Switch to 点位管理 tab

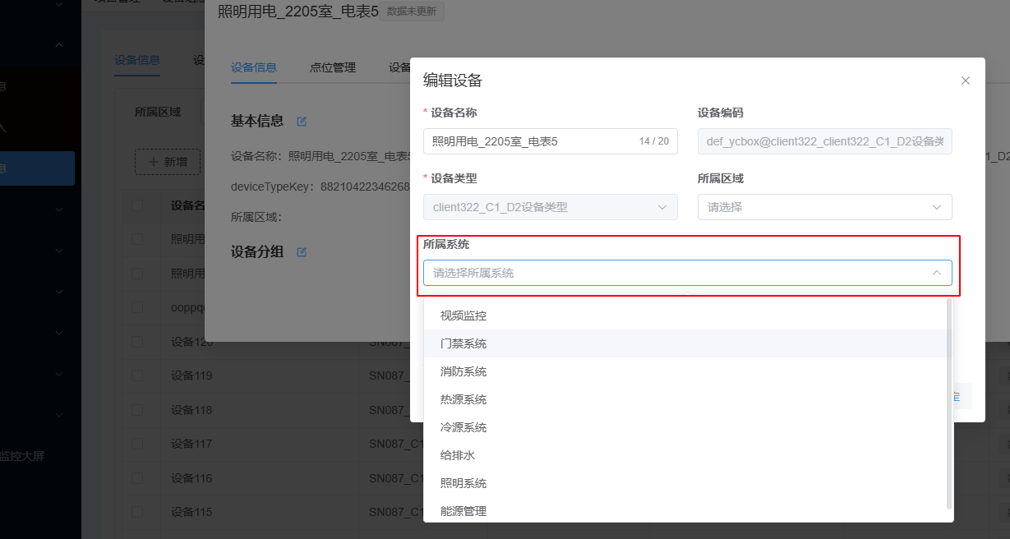point(333,67)
